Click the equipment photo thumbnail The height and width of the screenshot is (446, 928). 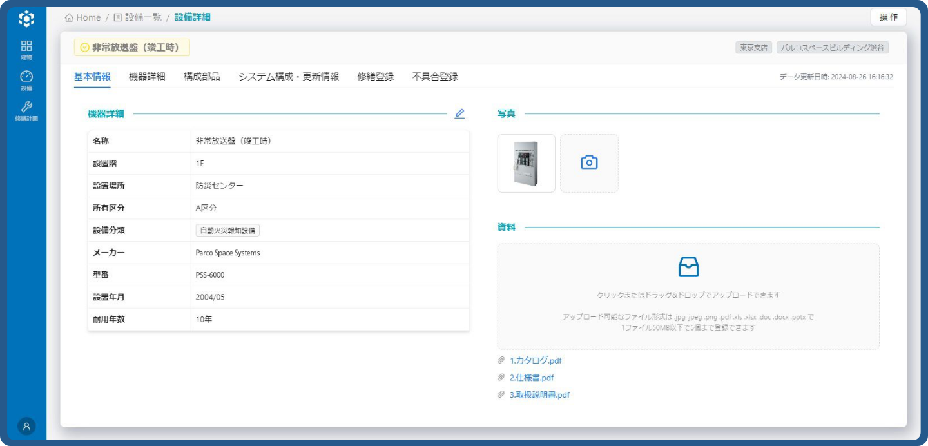tap(526, 163)
